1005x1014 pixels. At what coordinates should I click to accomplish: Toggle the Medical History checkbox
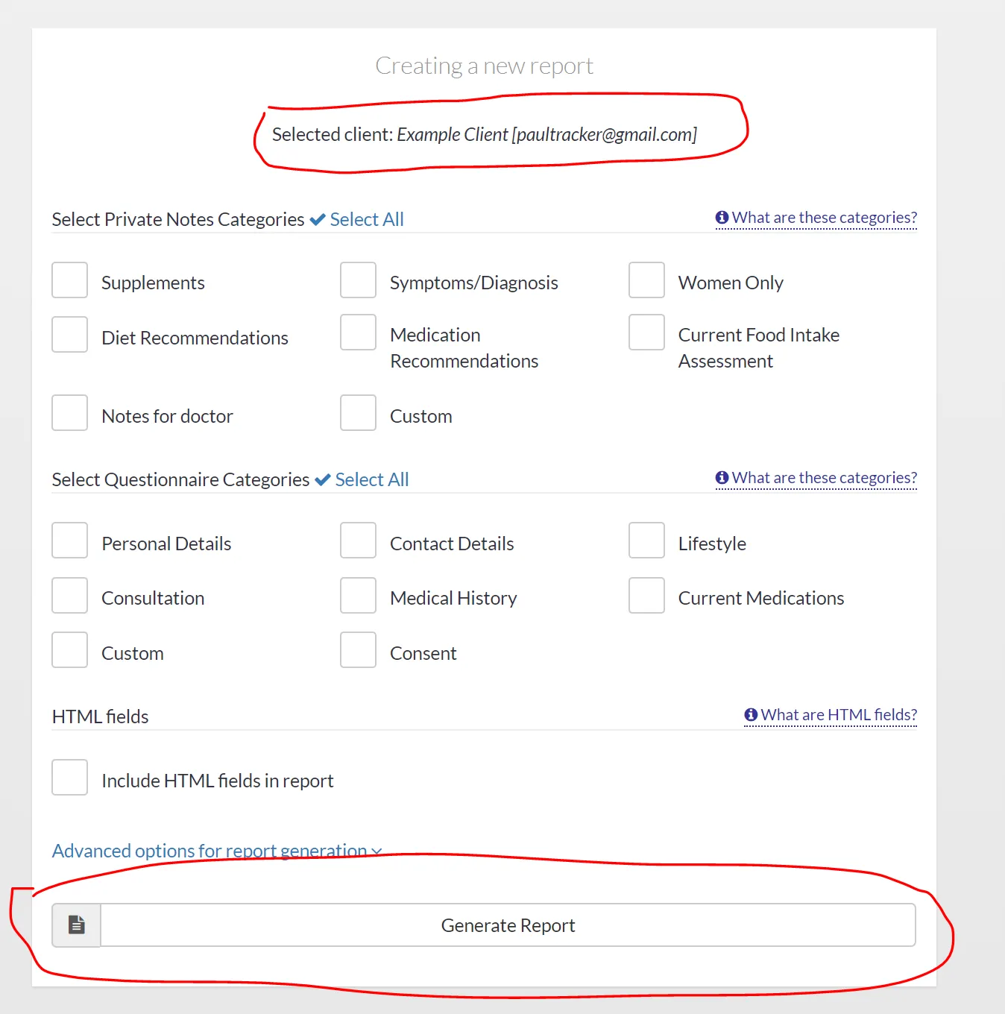pos(359,596)
